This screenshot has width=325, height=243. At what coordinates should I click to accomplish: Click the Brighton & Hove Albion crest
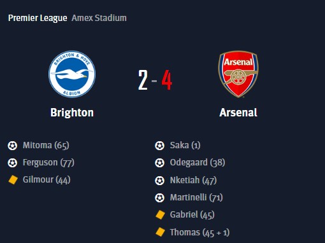(72, 74)
